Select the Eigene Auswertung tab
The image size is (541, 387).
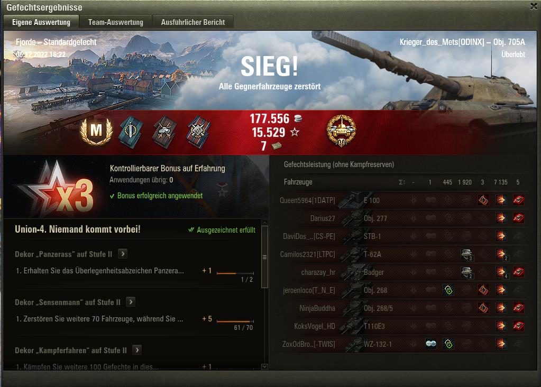[x=41, y=22]
